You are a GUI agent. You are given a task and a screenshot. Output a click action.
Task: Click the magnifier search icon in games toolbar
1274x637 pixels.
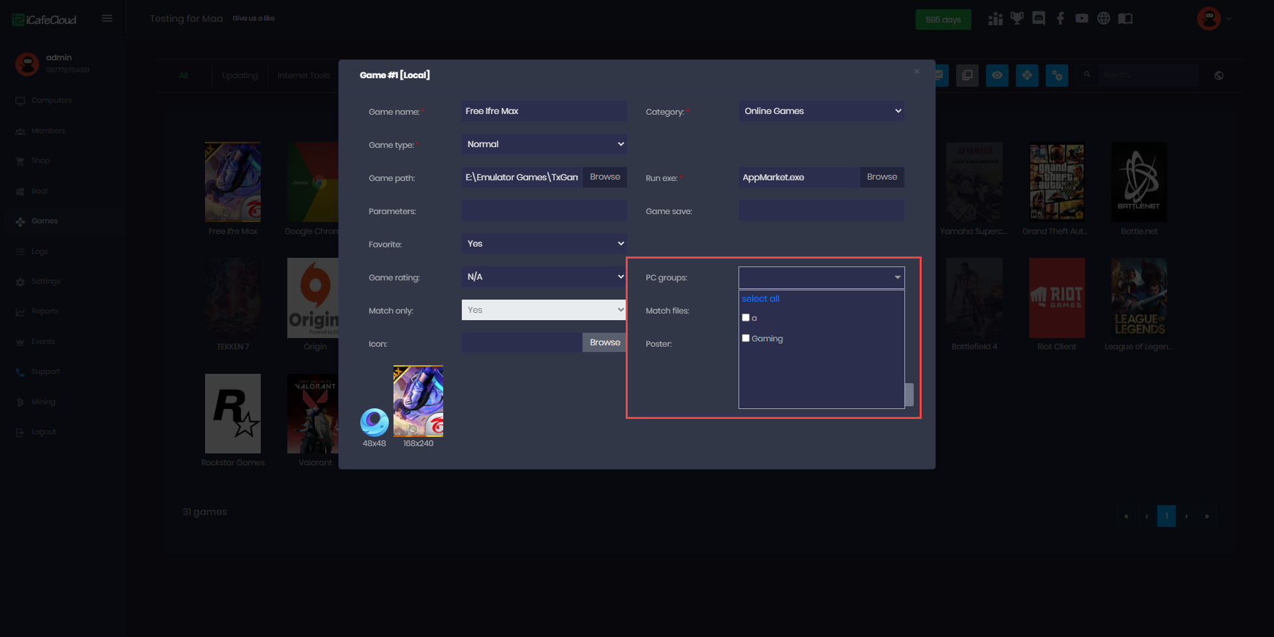1087,75
